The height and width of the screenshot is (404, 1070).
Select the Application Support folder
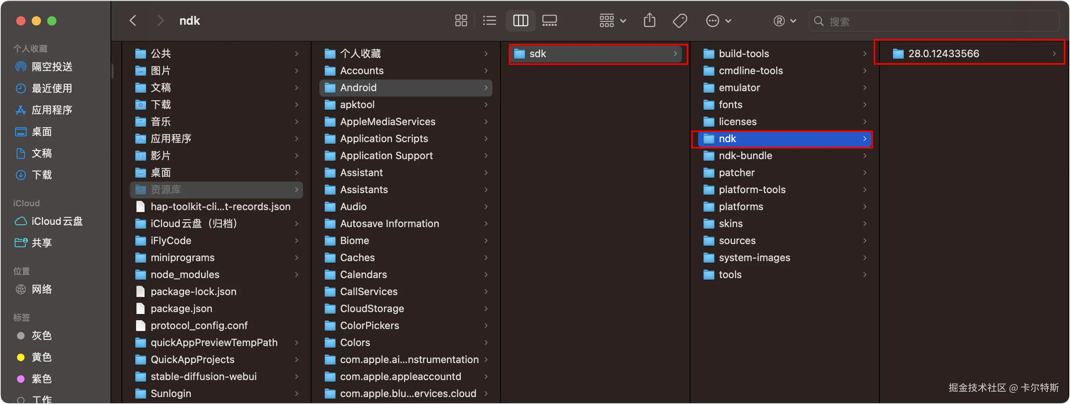point(406,156)
